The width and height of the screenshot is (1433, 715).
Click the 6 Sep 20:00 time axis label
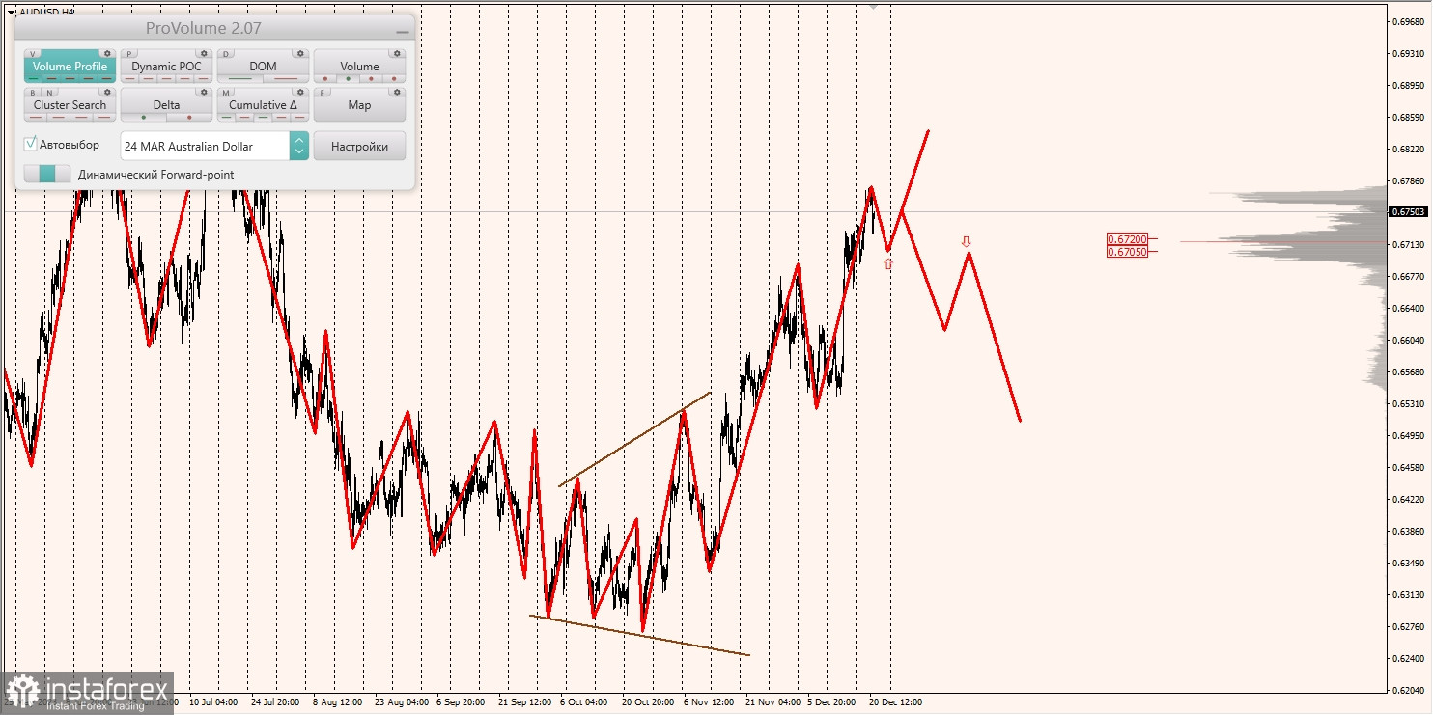461,702
